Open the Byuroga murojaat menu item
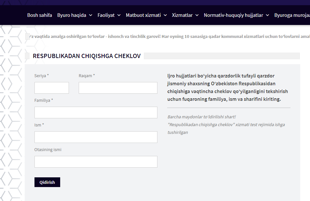The image size is (310, 201). pos(292,15)
